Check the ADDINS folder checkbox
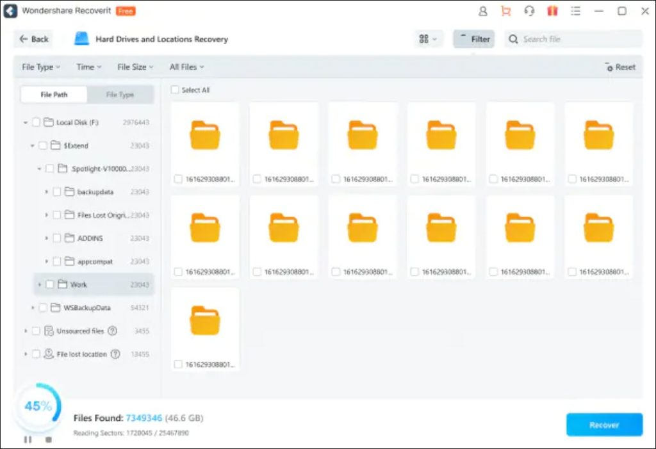Screen dimensions: 656x449 pyautogui.click(x=56, y=238)
